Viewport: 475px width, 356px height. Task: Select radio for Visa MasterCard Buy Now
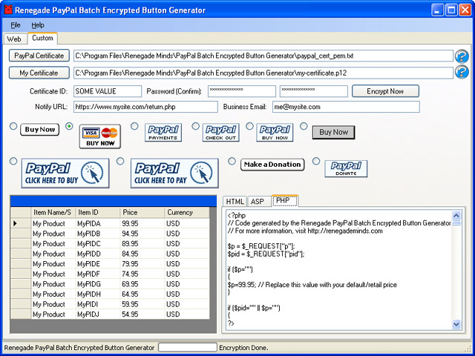(69, 126)
